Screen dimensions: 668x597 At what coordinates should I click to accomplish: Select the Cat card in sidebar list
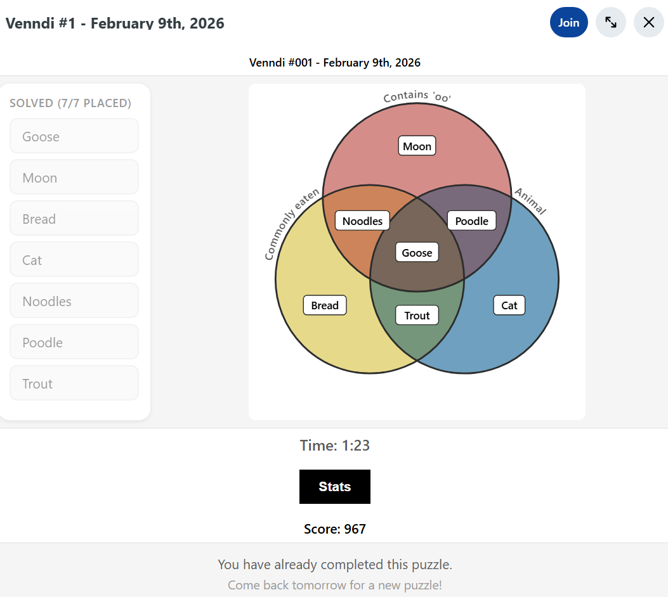[x=74, y=260]
